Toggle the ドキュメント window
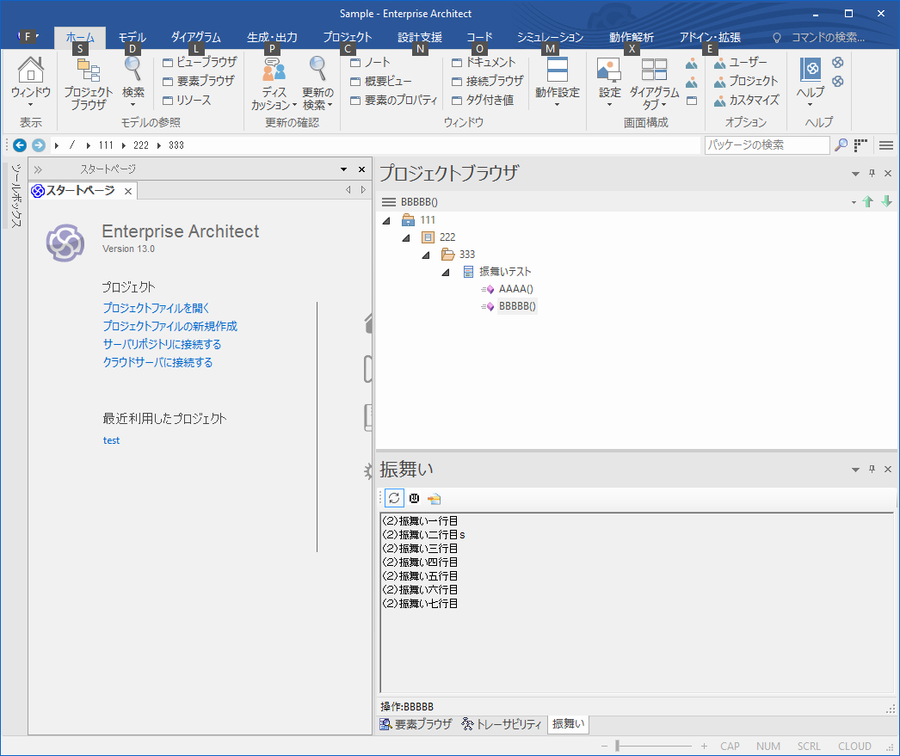900x756 pixels. point(484,62)
